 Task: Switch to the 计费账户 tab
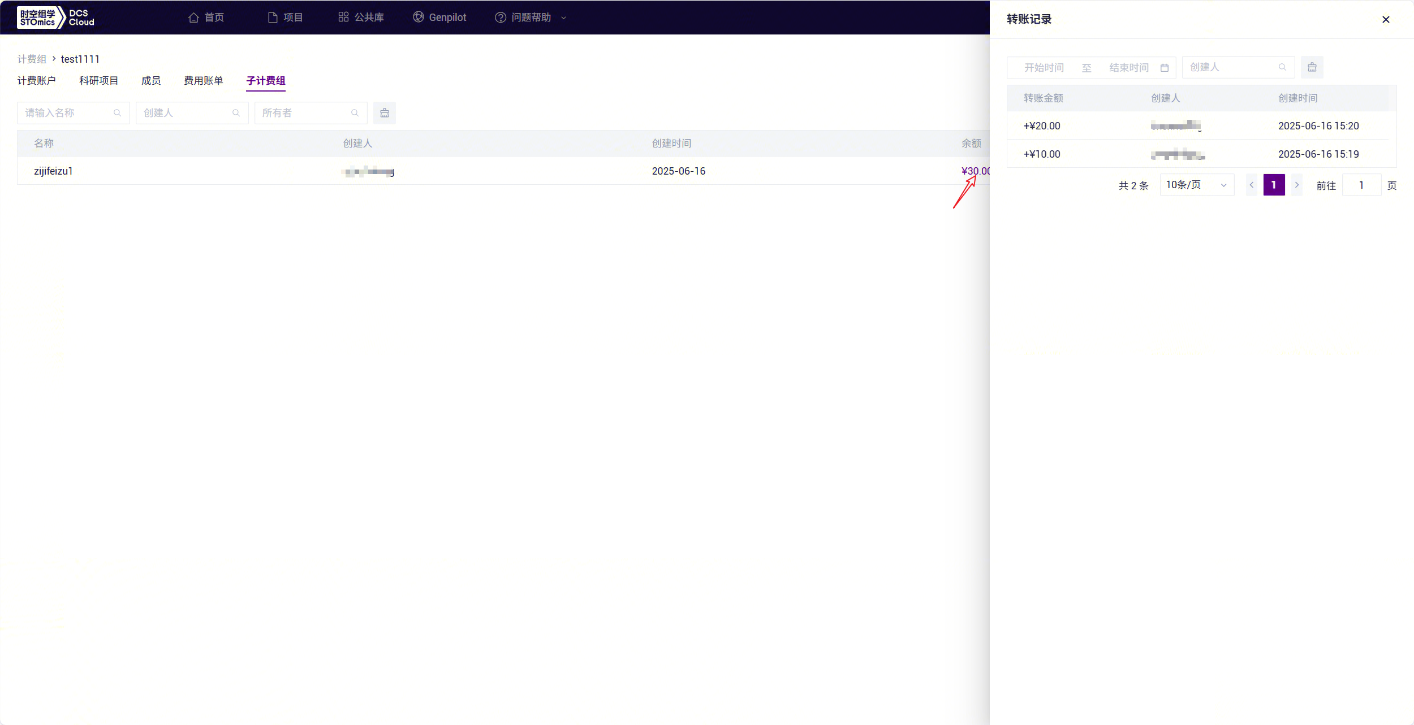pyautogui.click(x=37, y=80)
